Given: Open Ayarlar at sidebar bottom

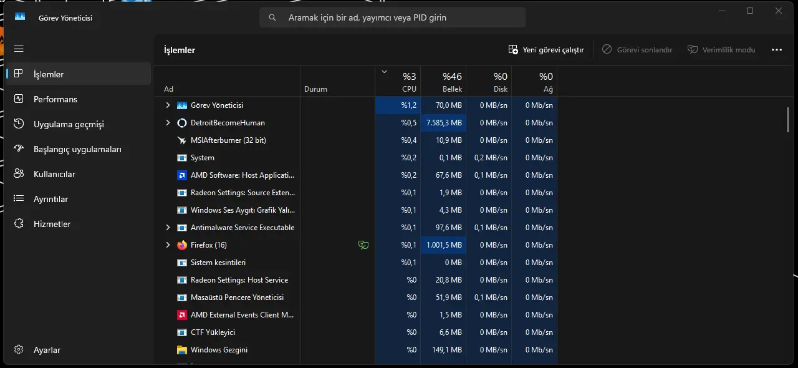Looking at the screenshot, I should tap(79, 350).
